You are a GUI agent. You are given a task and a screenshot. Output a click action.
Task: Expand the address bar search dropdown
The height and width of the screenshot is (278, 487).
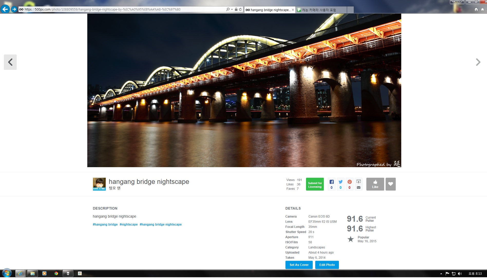click(x=232, y=10)
